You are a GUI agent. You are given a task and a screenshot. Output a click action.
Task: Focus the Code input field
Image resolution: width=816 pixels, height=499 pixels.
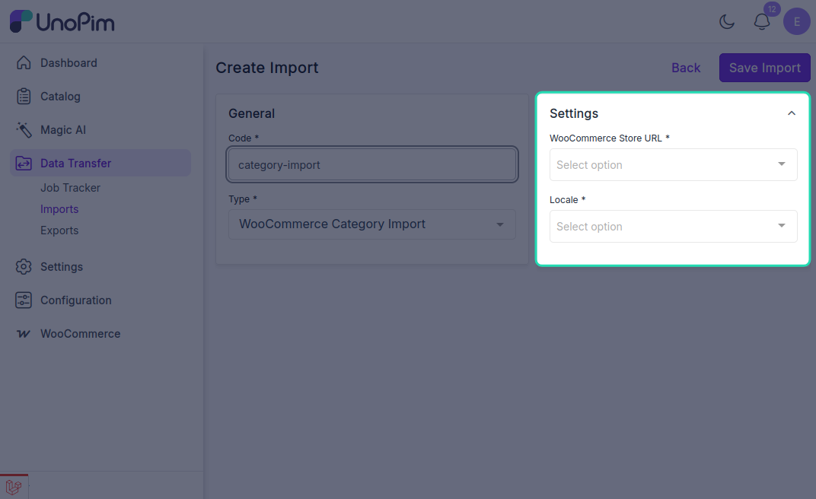(372, 165)
